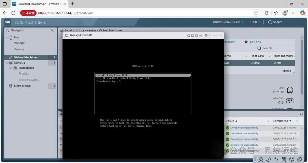Open the Help dropdown menu
This screenshot has height=163, width=308.
(255, 22)
